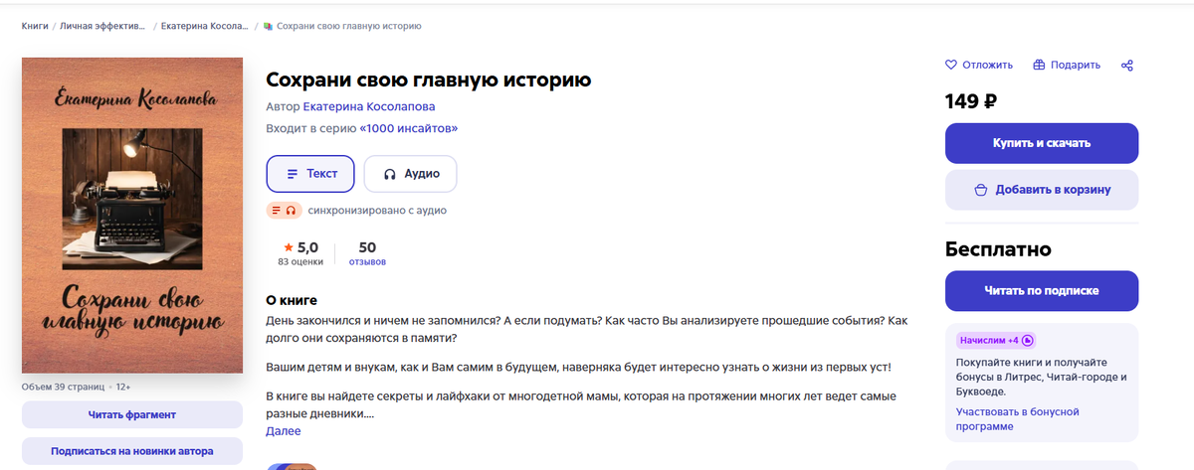This screenshot has width=1194, height=470.
Task: Open author link Екатерина Косолапова
Action: [369, 106]
